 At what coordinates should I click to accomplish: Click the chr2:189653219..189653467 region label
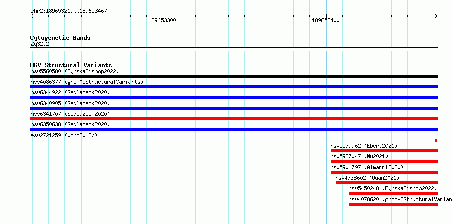click(69, 11)
